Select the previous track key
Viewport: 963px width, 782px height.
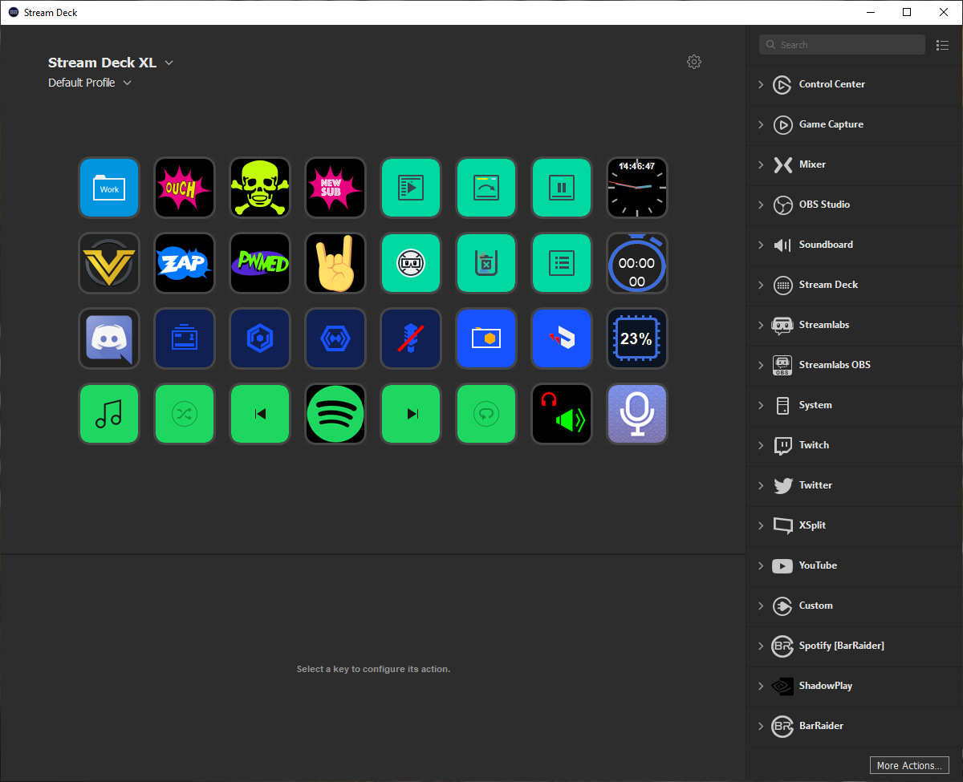pos(260,414)
